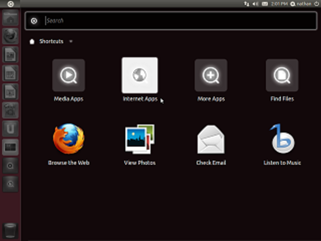Screen dimensions: 321x241
Task: Launch Firefox from the launcher
Action: [x=11, y=36]
